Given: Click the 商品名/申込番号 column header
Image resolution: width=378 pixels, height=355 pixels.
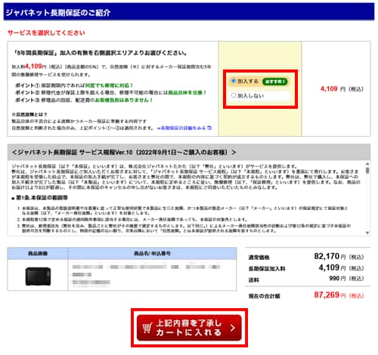Looking at the screenshot, I should point(152,253).
